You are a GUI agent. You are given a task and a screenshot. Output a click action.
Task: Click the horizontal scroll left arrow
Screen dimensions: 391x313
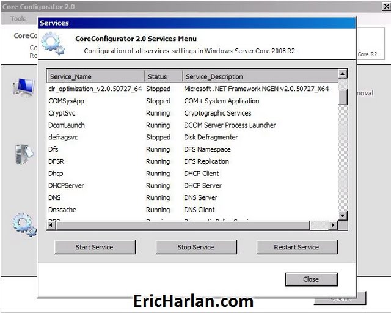coord(51,225)
